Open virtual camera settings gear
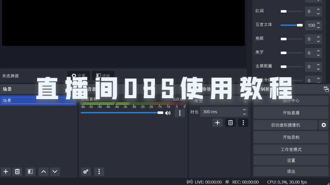The width and height of the screenshot is (330, 185). pyautogui.click(x=324, y=125)
